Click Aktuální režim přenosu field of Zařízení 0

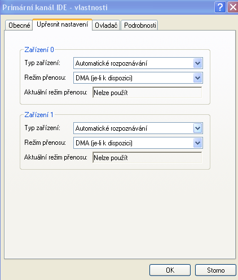tap(147, 92)
